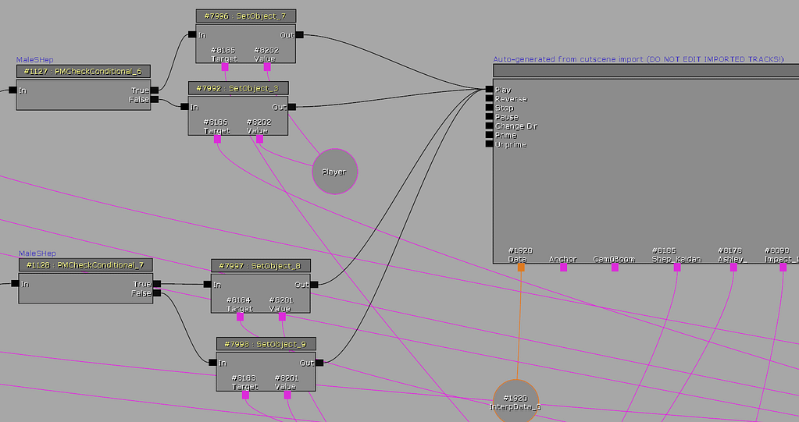Click the Value pin on SetObject_3

click(259, 140)
